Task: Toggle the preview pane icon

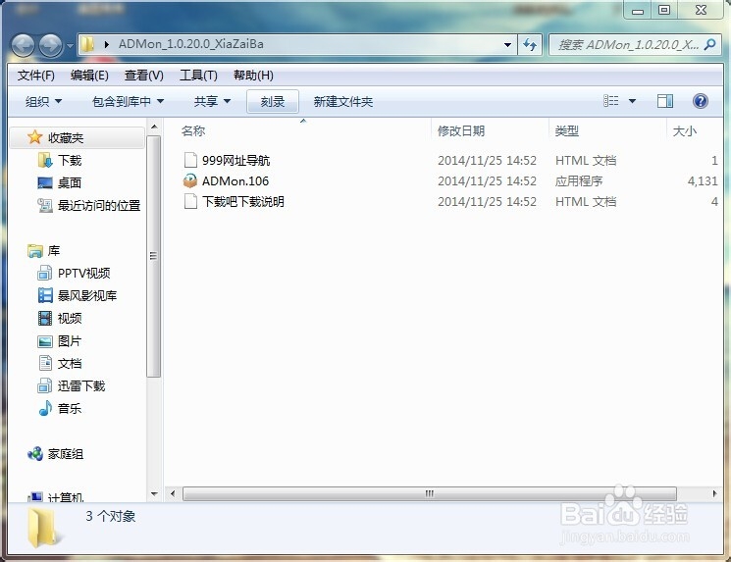Action: pos(665,101)
